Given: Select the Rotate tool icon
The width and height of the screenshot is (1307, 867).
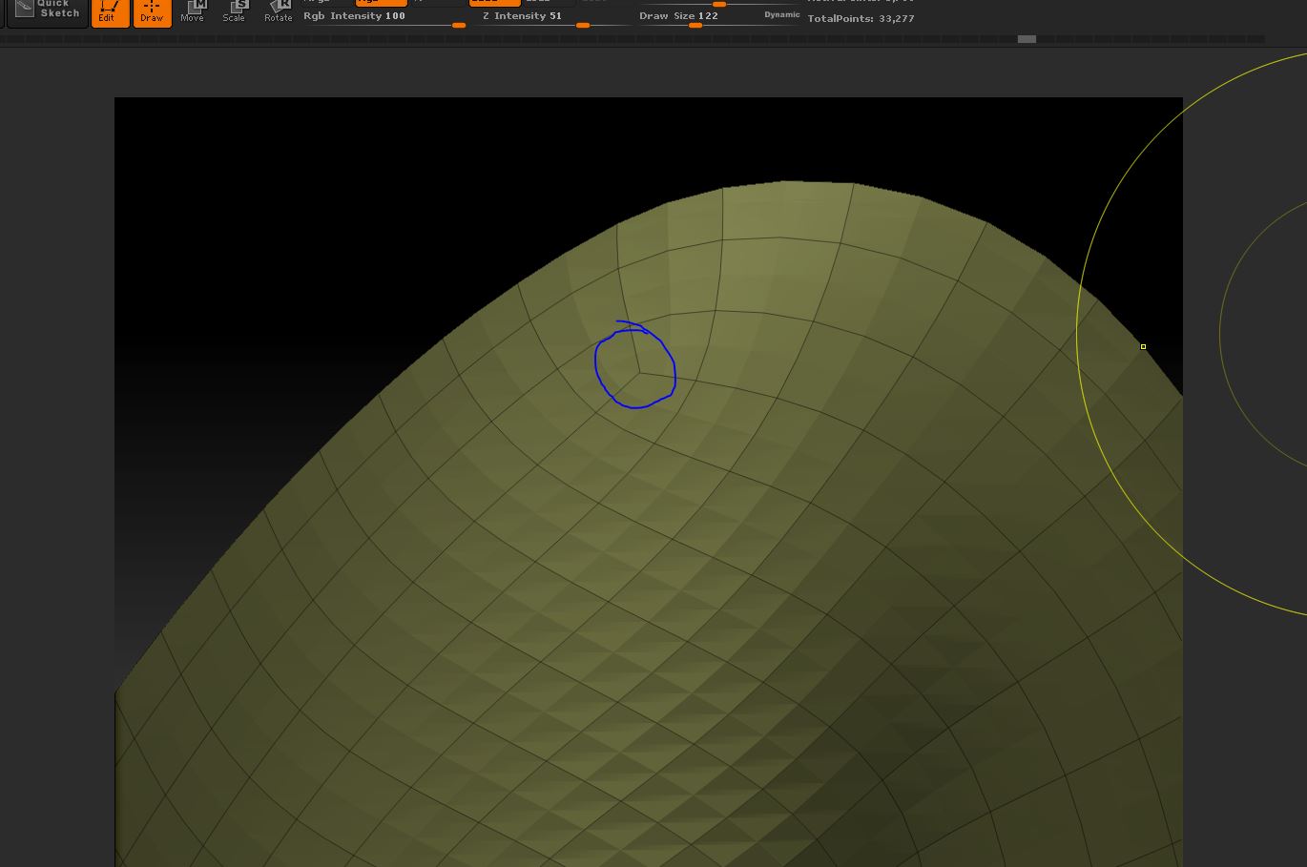Looking at the screenshot, I should click(x=278, y=11).
